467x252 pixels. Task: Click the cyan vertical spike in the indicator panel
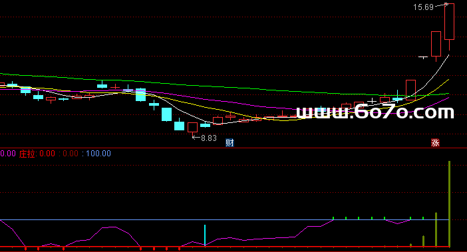(205, 235)
